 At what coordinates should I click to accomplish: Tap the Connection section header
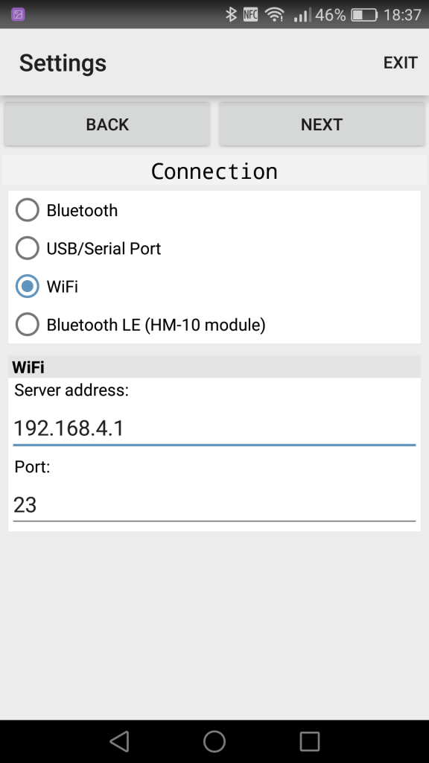pyautogui.click(x=214, y=171)
